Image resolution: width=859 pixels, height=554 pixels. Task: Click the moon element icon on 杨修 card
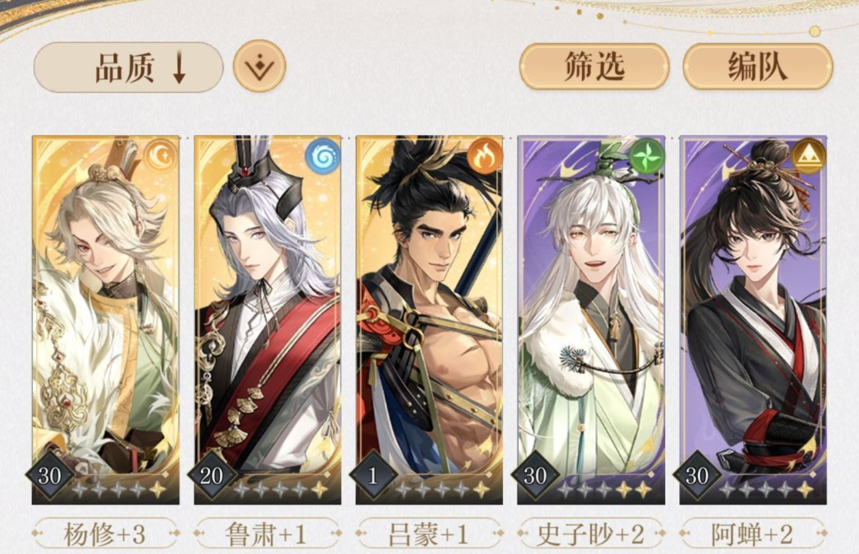(160, 156)
